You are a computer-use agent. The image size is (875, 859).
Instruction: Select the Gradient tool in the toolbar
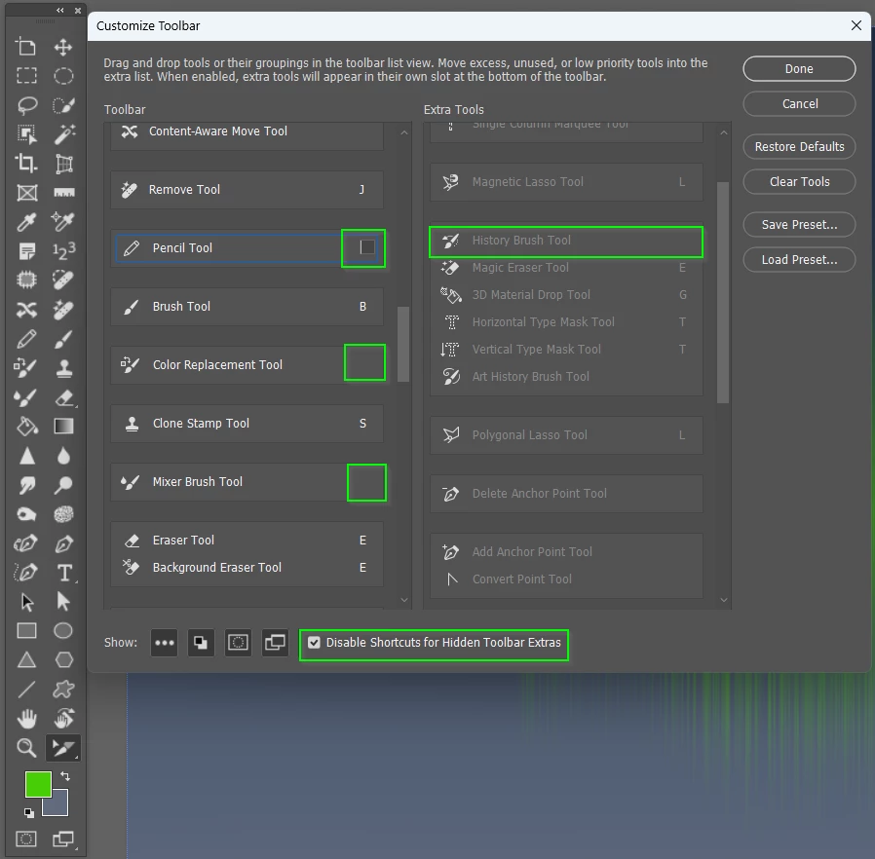pyautogui.click(x=63, y=427)
